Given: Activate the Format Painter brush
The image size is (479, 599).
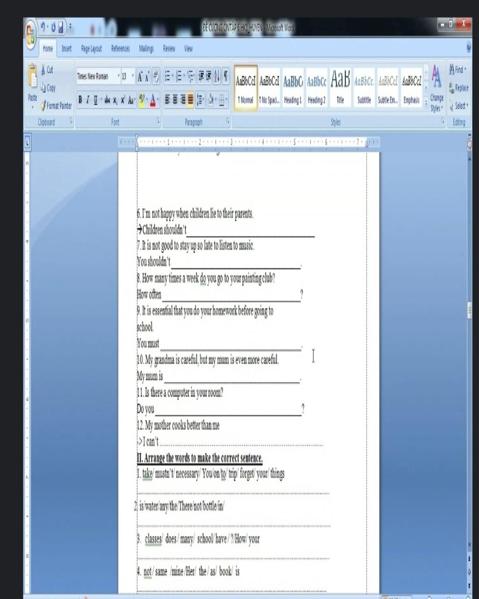Looking at the screenshot, I should pos(44,105).
